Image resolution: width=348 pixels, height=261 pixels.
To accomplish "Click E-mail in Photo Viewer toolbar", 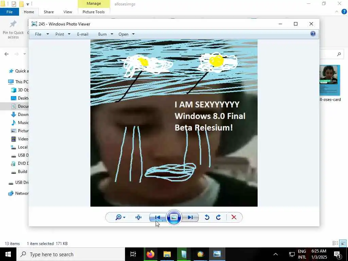I will 83,34.
